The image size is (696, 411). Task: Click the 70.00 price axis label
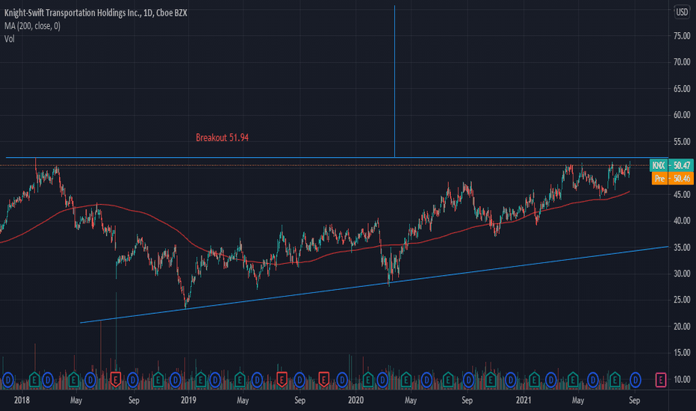point(682,62)
